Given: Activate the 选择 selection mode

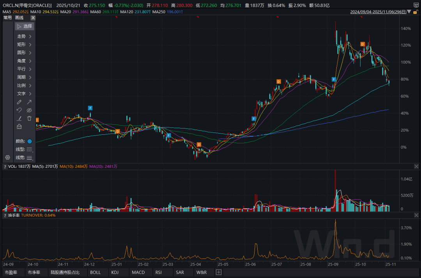Looking at the screenshot, I should 25,26.
